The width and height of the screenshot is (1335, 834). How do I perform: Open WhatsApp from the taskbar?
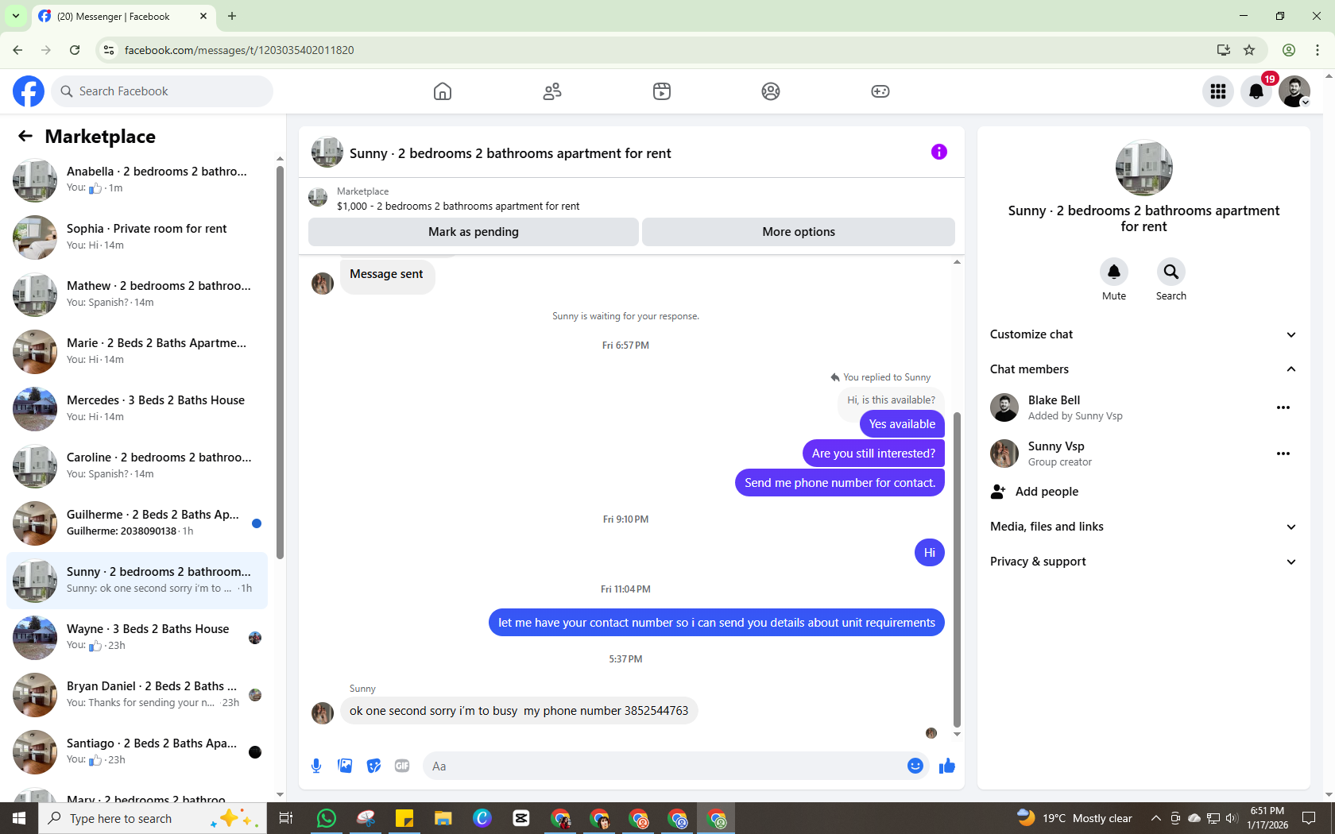[x=327, y=818]
